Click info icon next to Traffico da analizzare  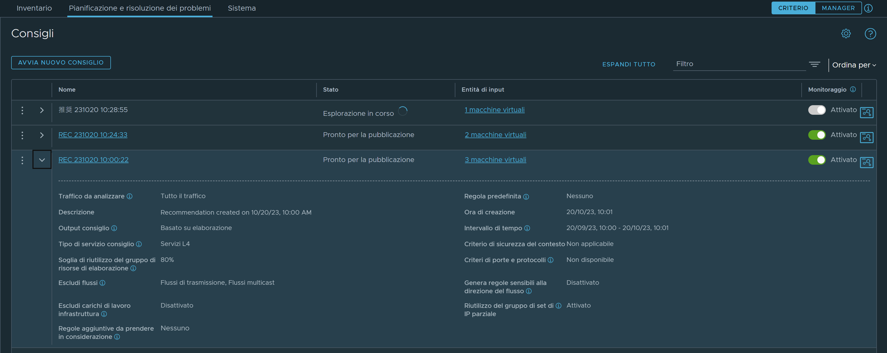(x=130, y=196)
